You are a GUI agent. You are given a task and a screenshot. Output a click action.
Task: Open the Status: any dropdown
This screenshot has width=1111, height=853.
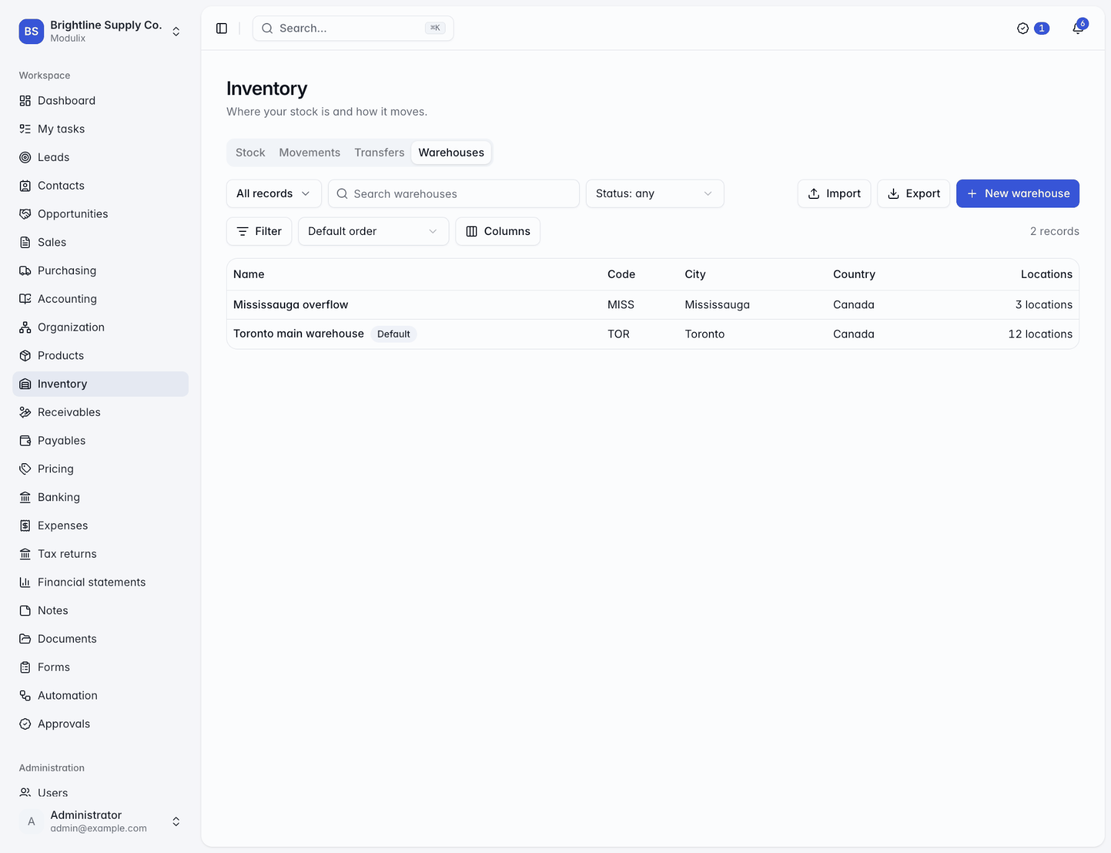pyautogui.click(x=654, y=193)
